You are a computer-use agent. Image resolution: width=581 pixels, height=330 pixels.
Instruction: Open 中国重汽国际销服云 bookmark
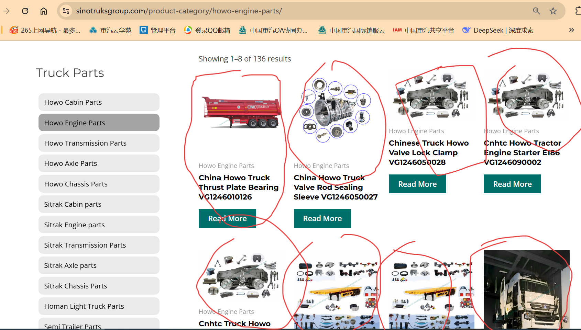point(351,30)
